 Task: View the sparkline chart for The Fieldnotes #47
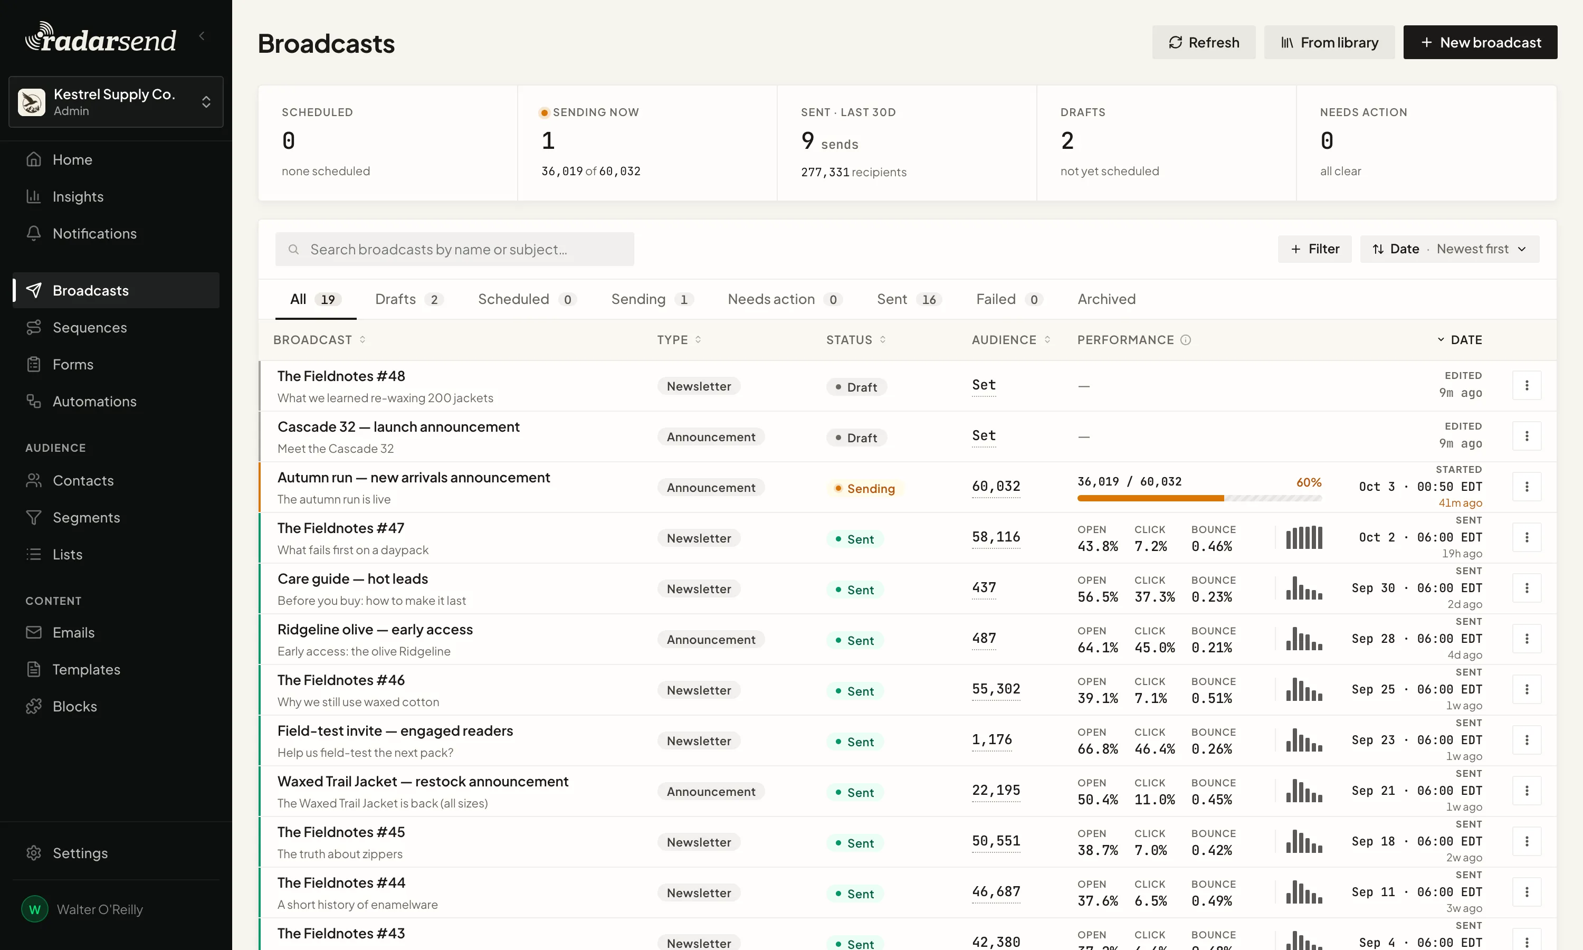[1304, 537]
